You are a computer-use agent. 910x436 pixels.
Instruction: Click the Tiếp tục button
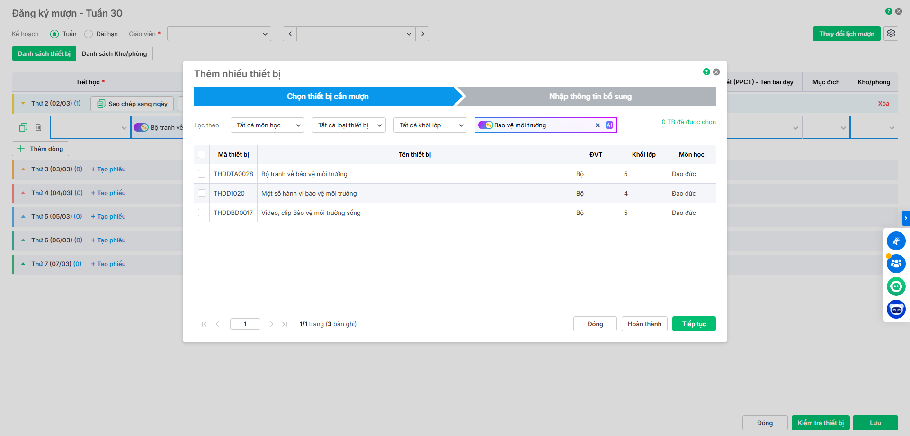(694, 324)
